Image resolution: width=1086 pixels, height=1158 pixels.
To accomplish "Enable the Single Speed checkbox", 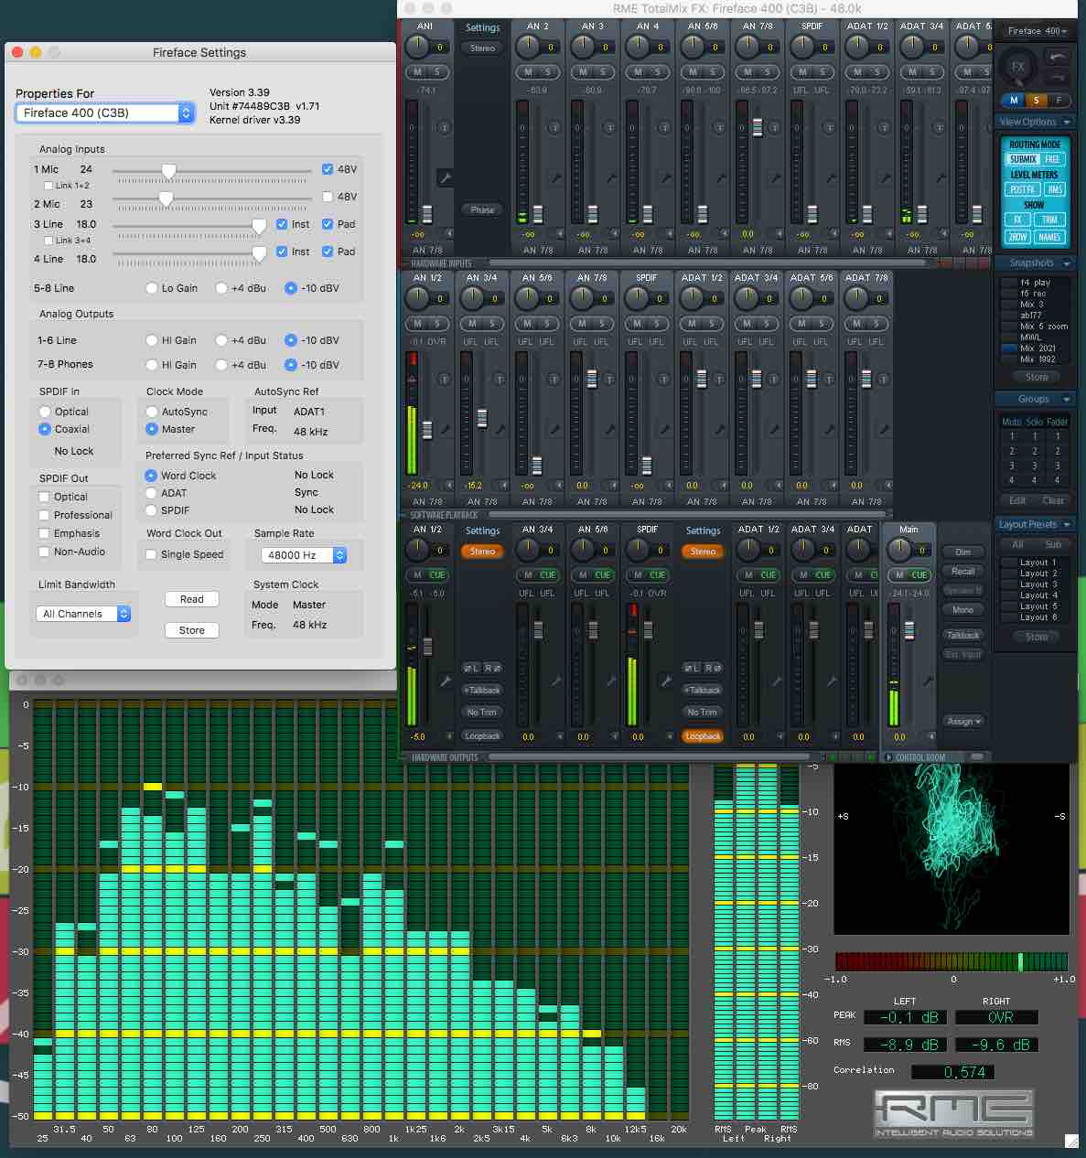I will [152, 554].
